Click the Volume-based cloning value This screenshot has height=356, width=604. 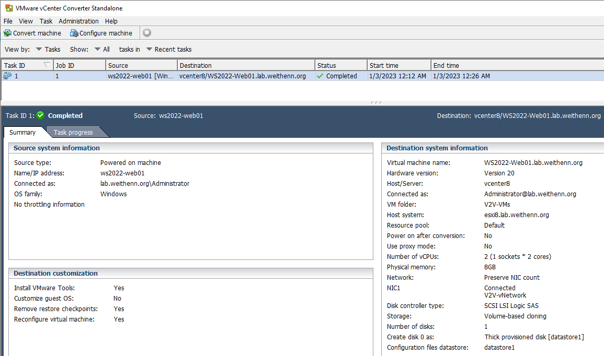pyautogui.click(x=515, y=316)
